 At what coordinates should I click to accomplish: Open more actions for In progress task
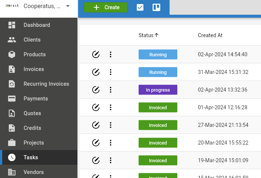(111, 90)
